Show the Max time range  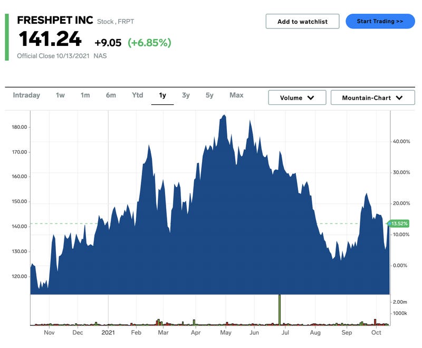pos(236,95)
